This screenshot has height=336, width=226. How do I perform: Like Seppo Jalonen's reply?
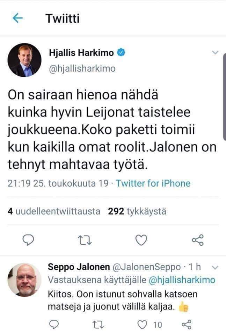point(142,325)
